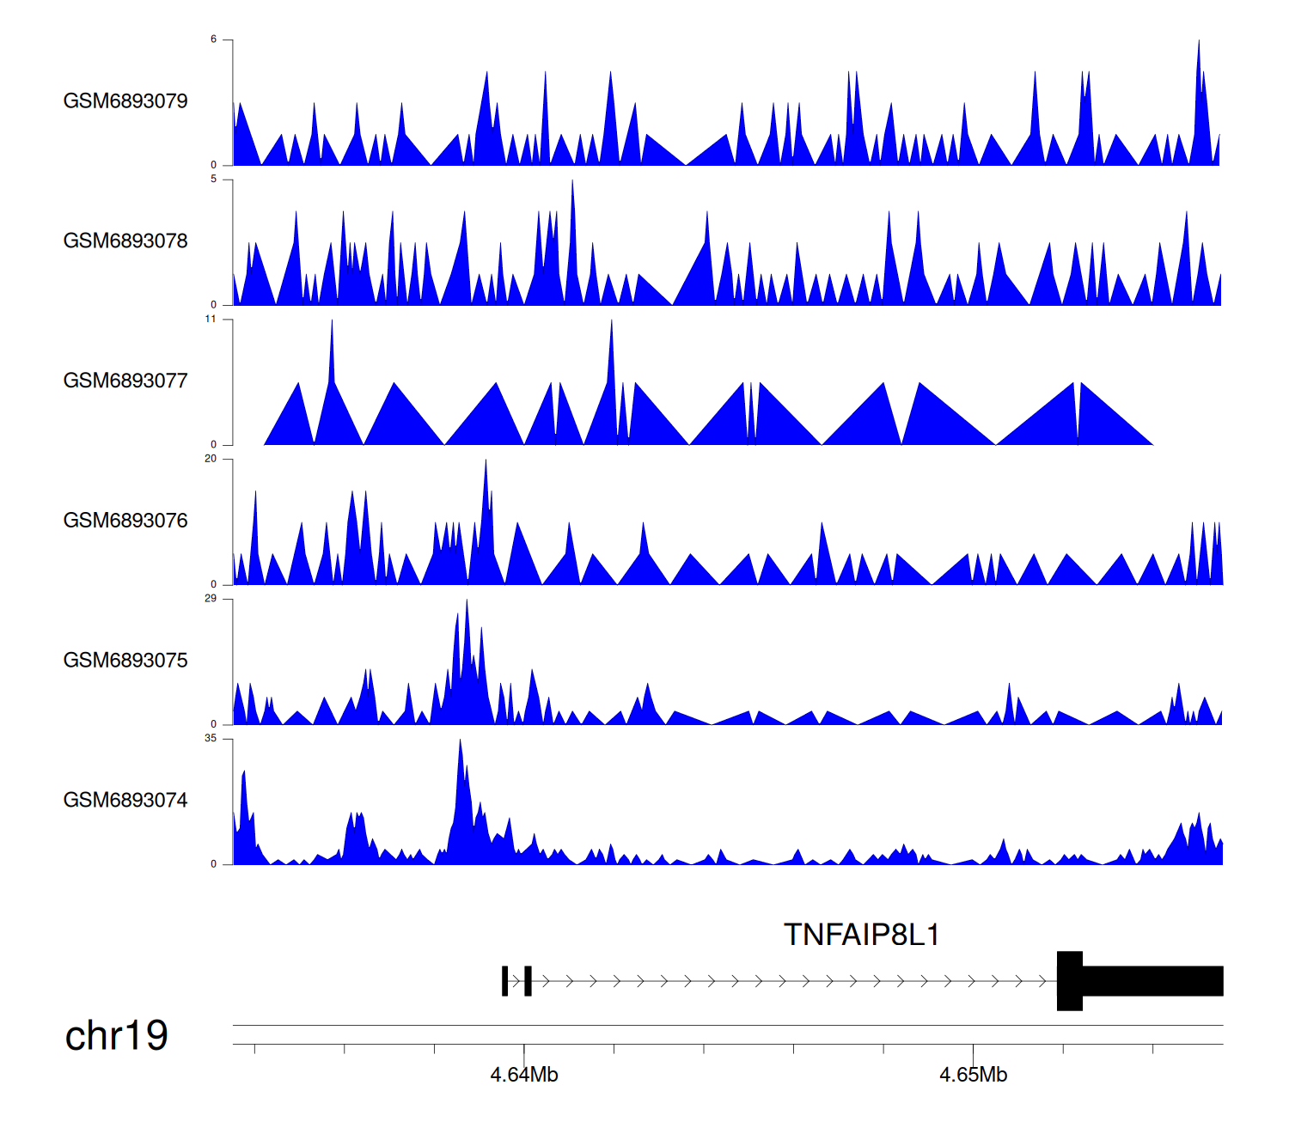
Task: Click the 4.64Mb axis position label
Action: [524, 1075]
